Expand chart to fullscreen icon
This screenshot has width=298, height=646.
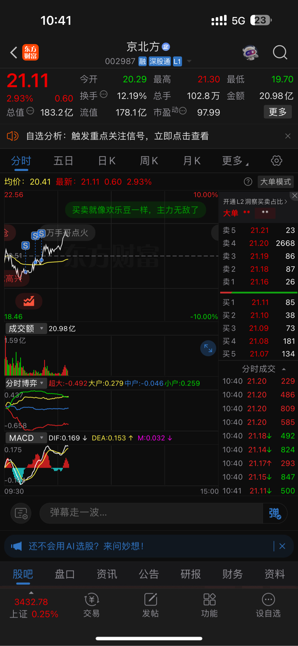pos(208,348)
